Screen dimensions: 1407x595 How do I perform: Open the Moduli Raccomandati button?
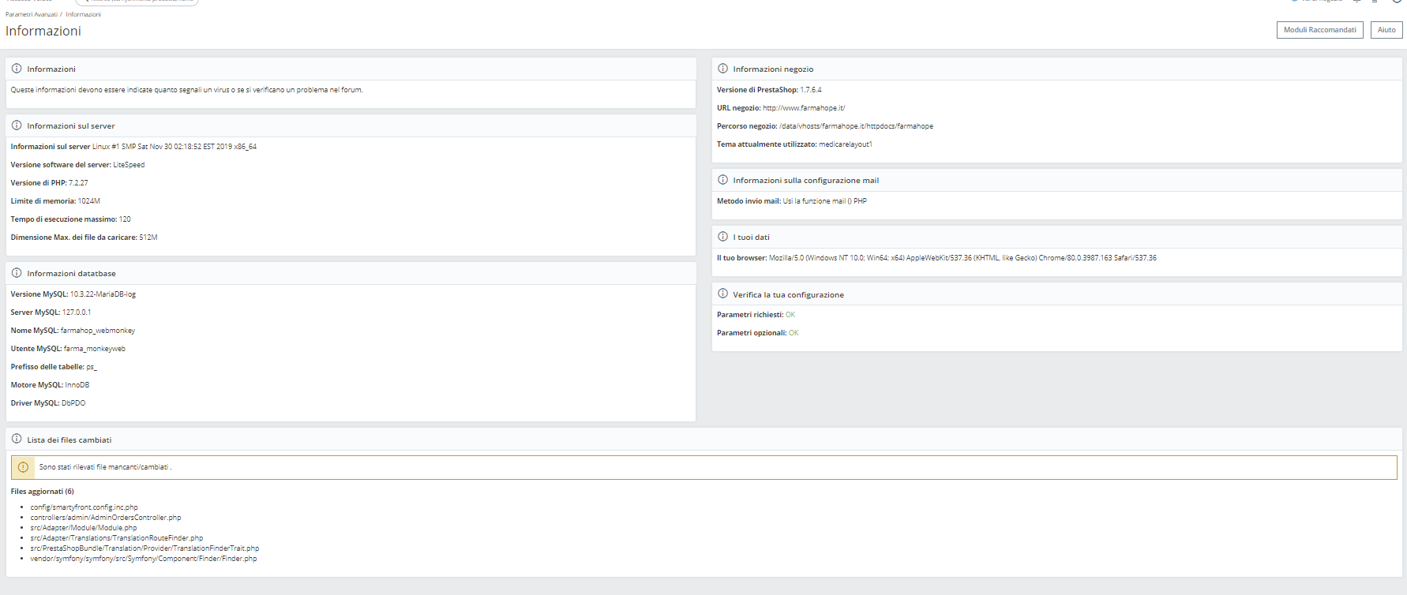(1319, 30)
